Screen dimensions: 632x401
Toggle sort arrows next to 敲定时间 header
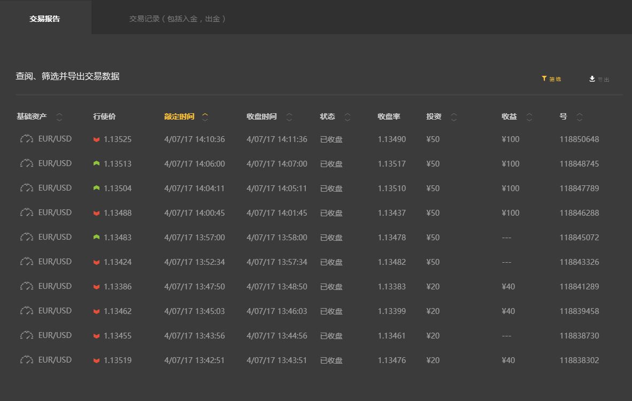(205, 117)
